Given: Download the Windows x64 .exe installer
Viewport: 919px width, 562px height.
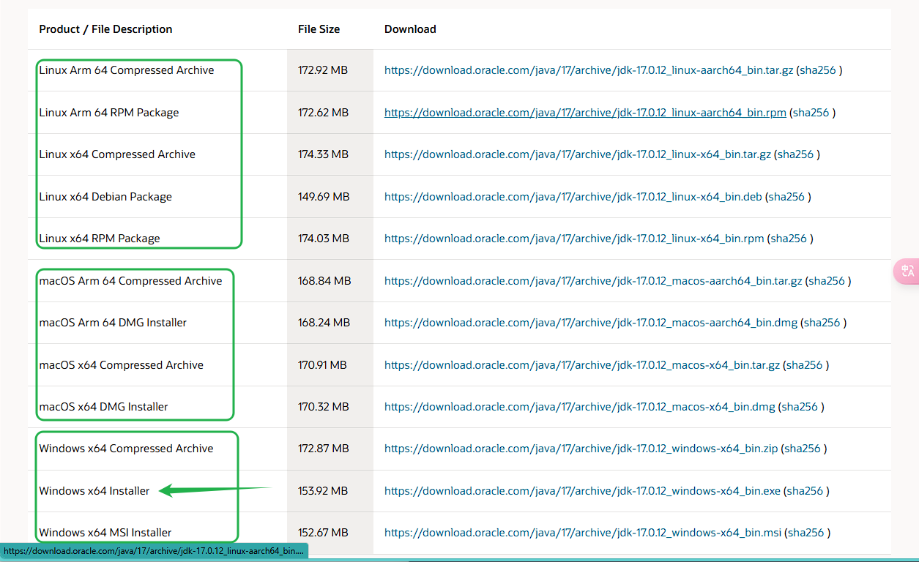Looking at the screenshot, I should [x=582, y=491].
